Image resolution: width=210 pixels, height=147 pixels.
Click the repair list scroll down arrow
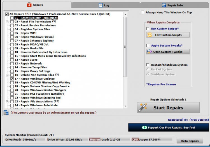click(x=125, y=106)
